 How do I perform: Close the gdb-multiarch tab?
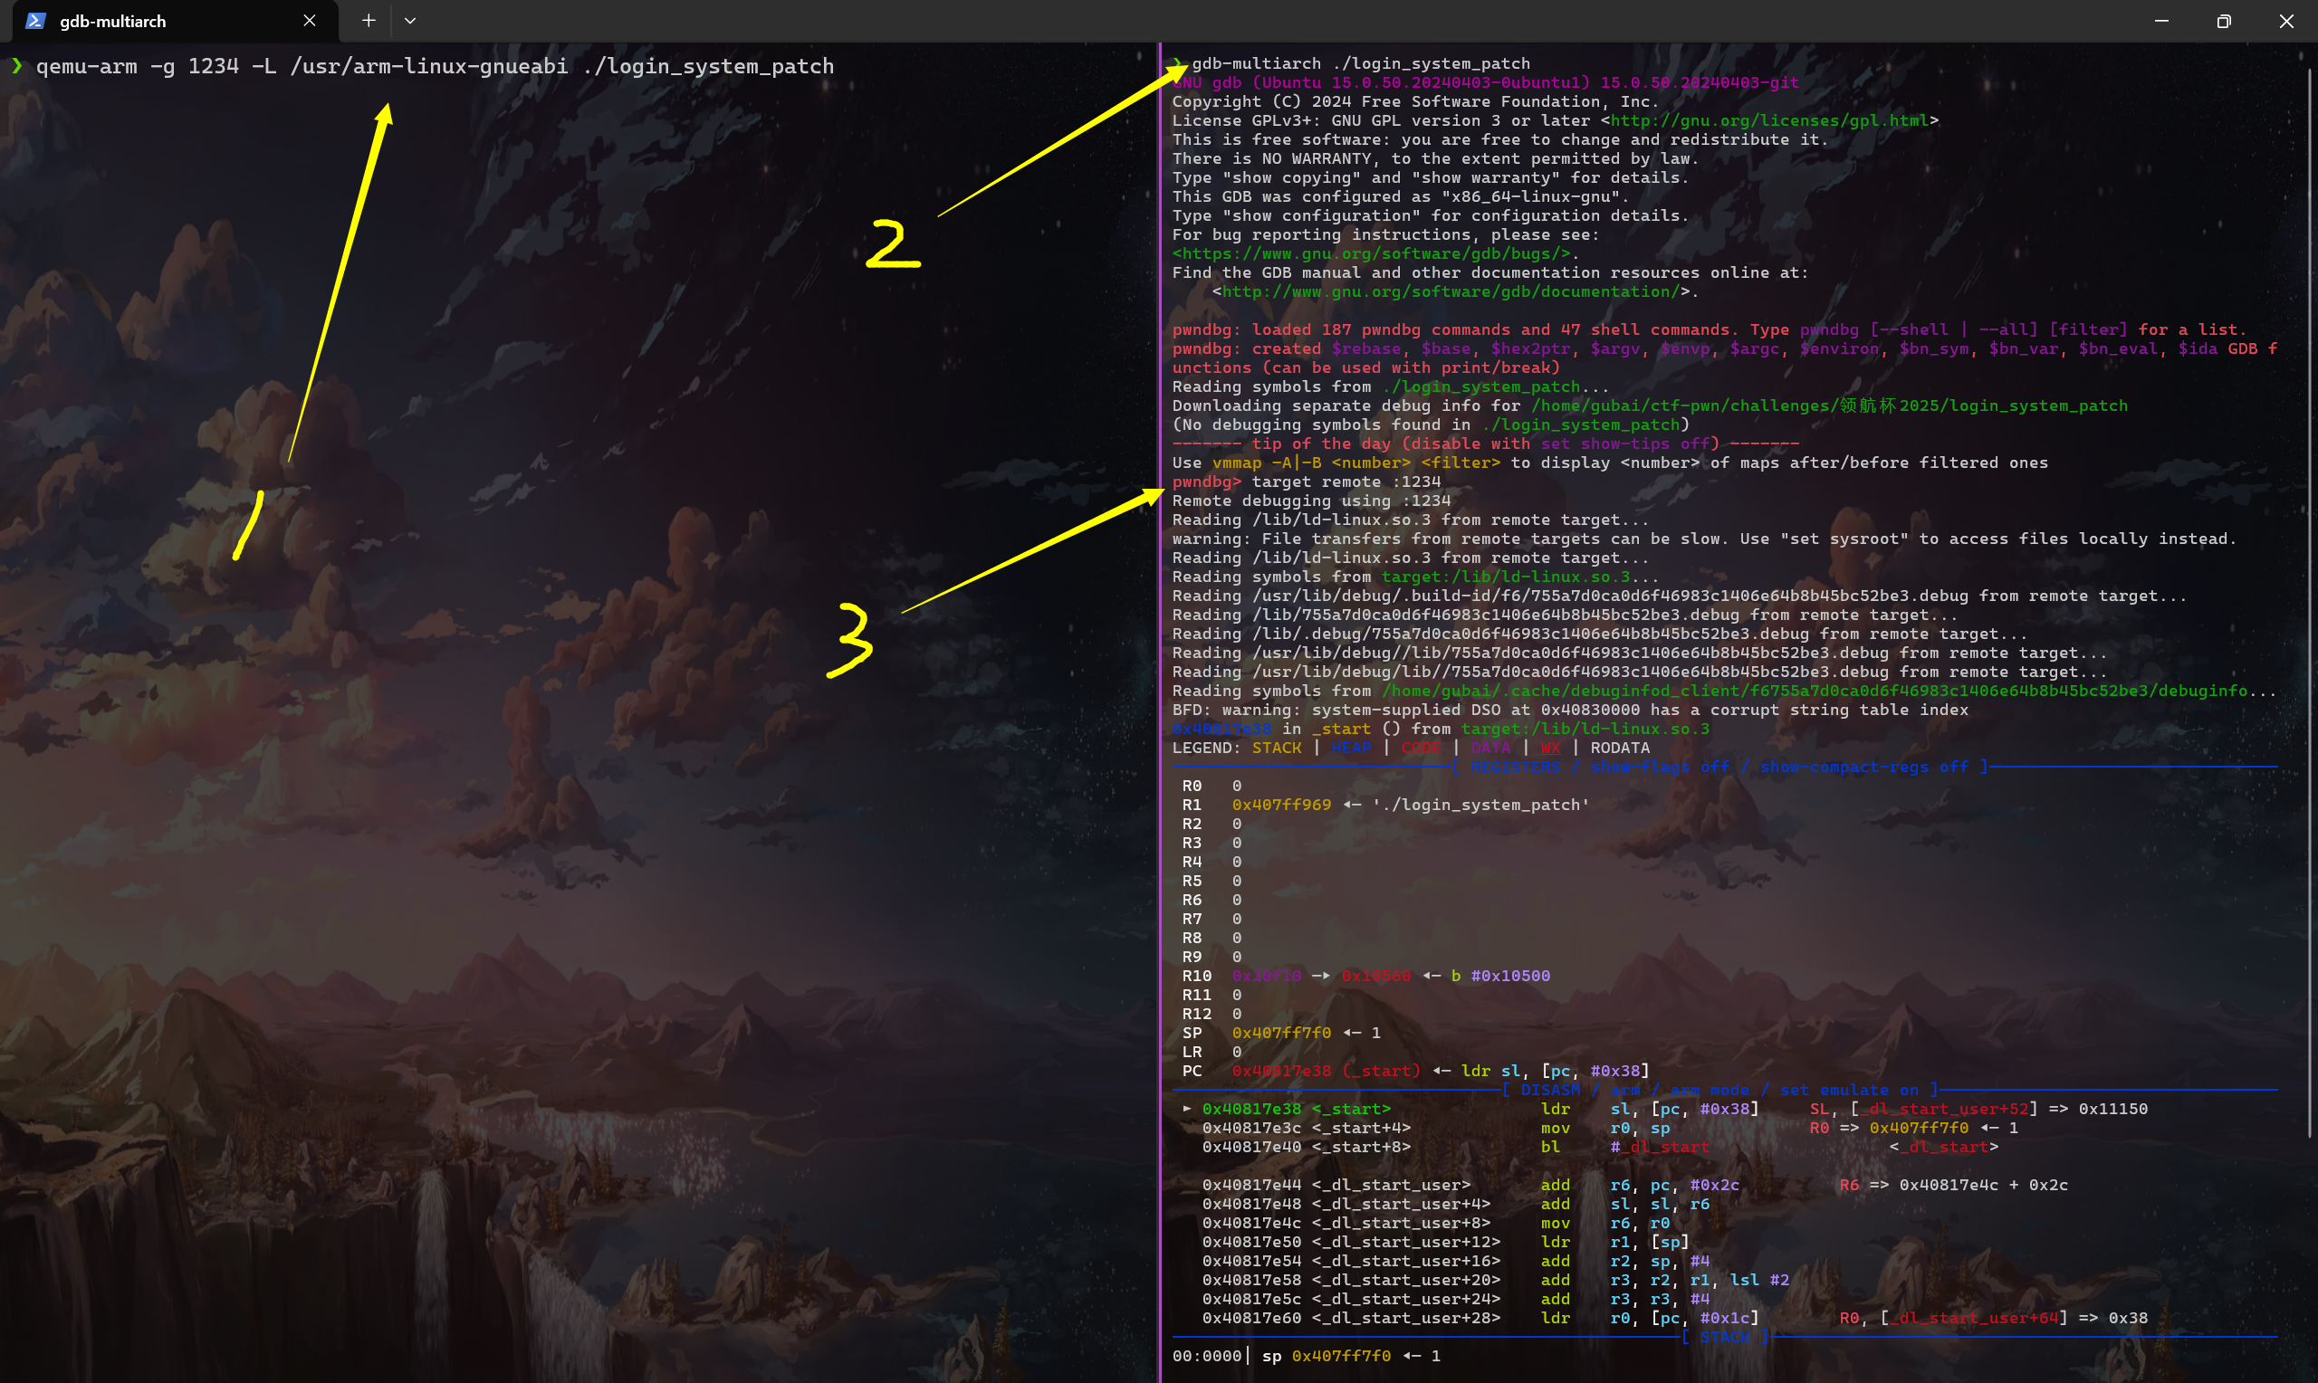tap(310, 21)
